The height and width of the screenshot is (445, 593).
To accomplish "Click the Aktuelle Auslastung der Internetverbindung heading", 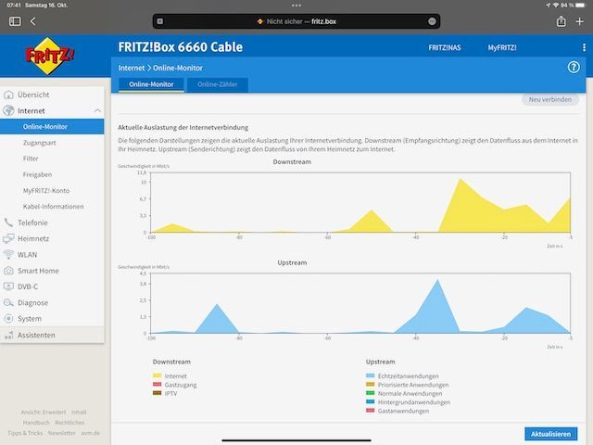I will click(x=183, y=128).
